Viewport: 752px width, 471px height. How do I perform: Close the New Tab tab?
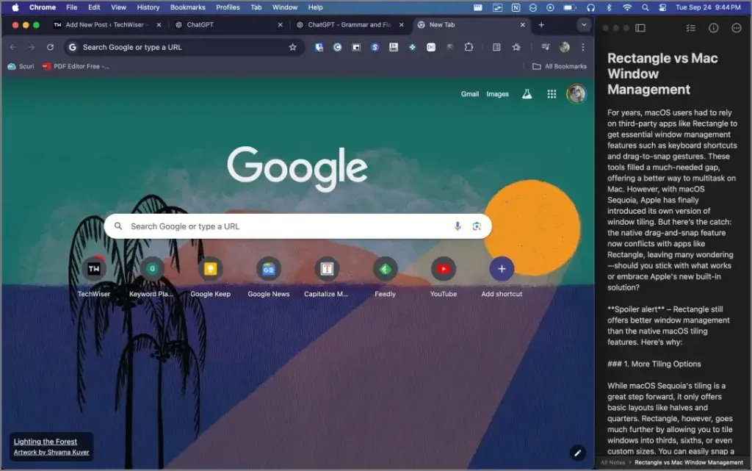[x=522, y=24]
